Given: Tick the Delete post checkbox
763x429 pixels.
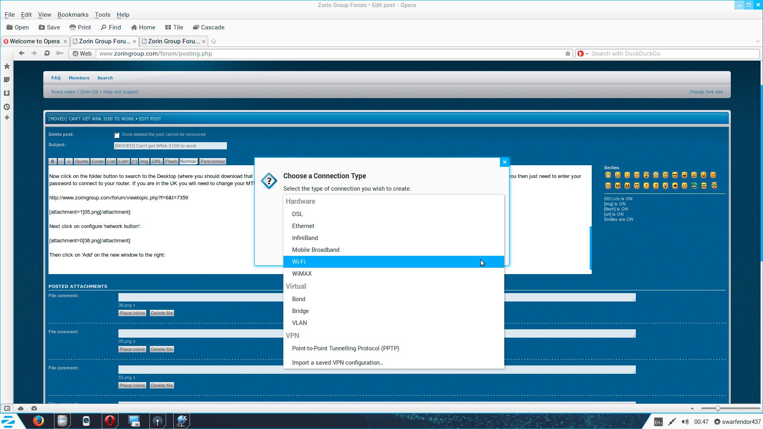Looking at the screenshot, I should coord(117,135).
